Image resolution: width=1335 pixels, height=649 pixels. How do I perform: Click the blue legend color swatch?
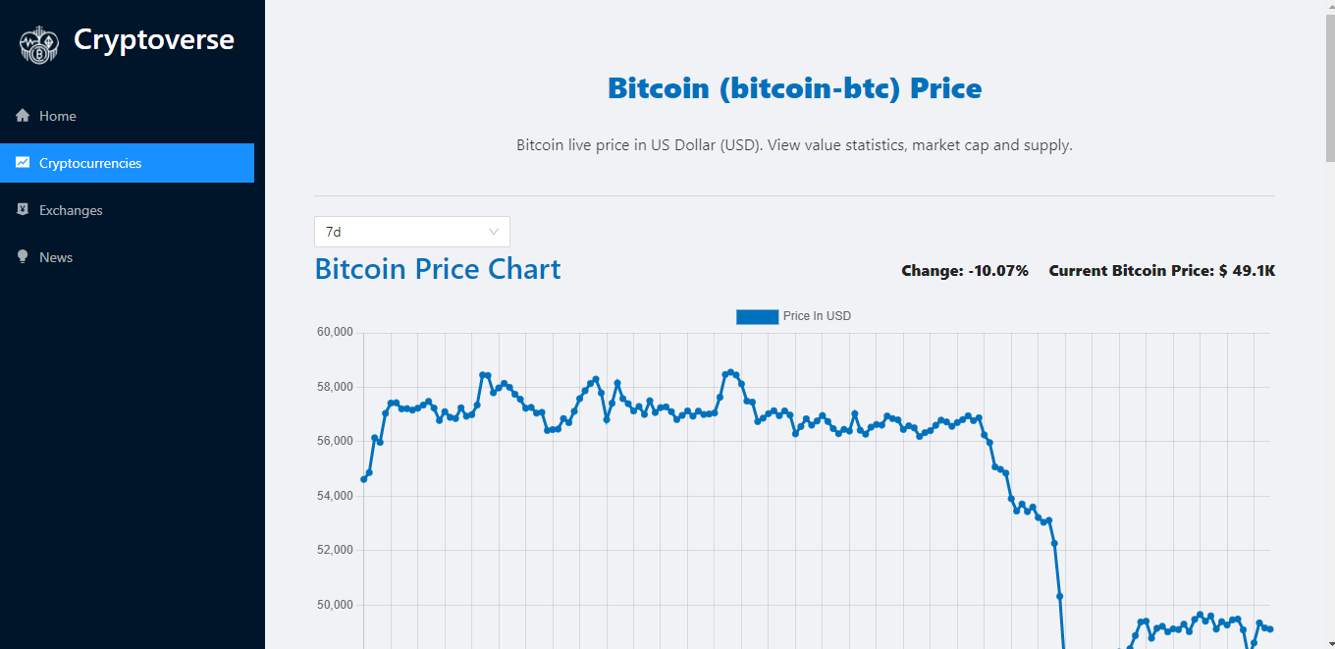click(x=756, y=316)
